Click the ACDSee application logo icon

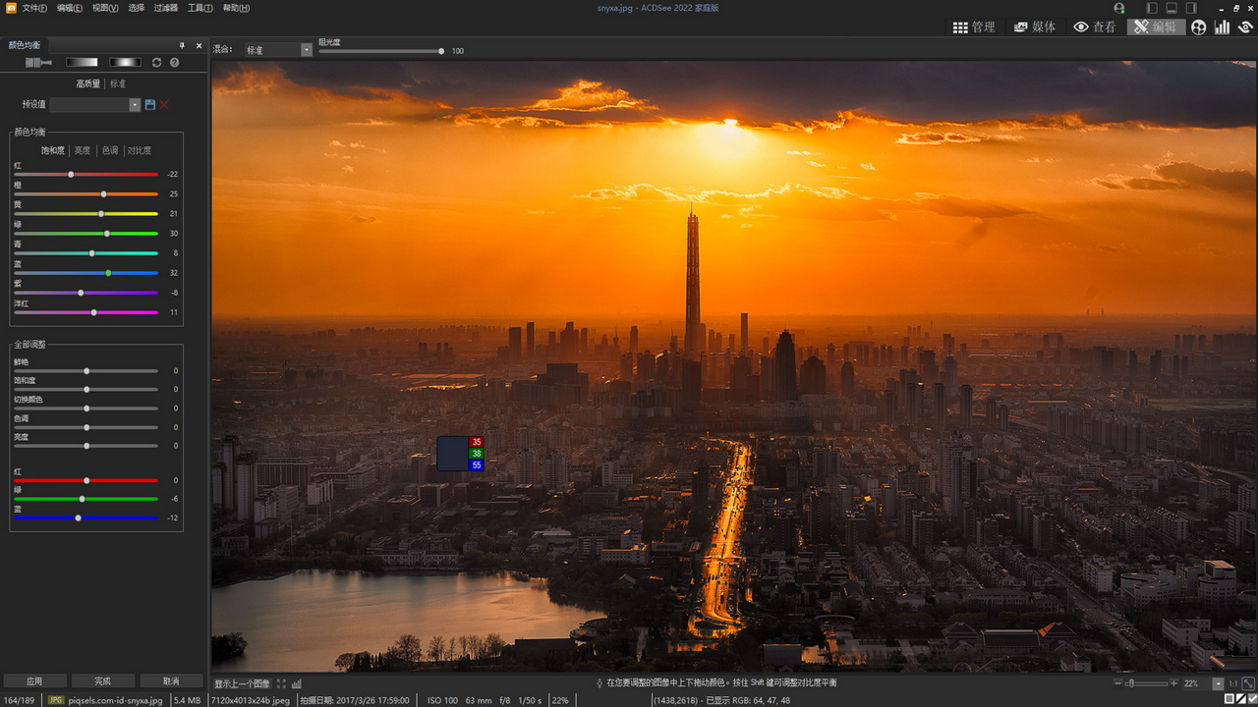click(9, 8)
